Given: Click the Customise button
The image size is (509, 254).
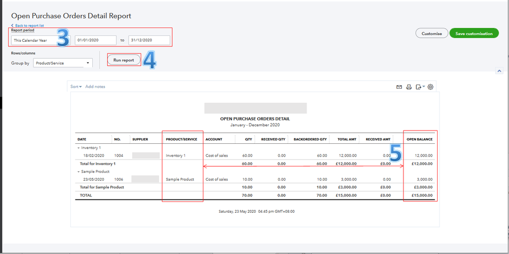Looking at the screenshot, I should [x=432, y=34].
